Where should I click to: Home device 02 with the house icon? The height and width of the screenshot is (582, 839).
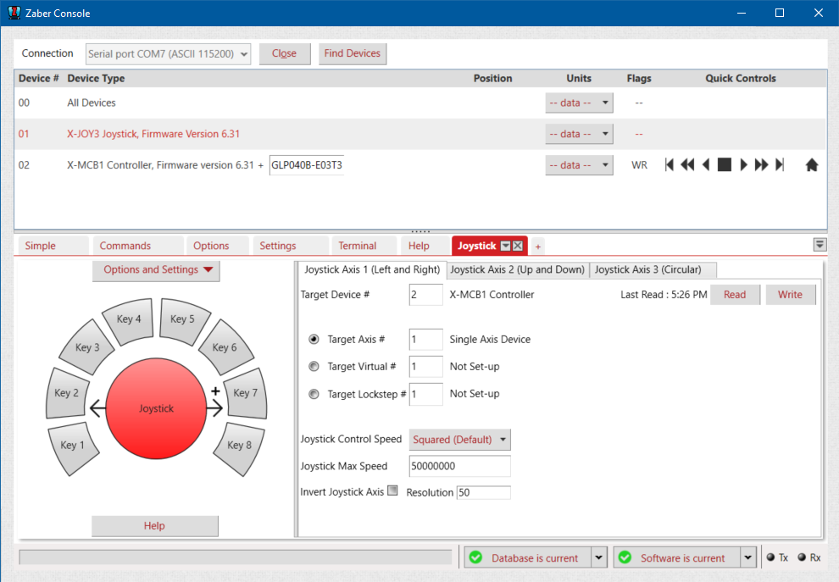click(812, 164)
